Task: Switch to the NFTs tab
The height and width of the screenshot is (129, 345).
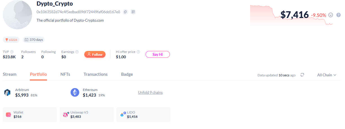Action: pyautogui.click(x=65, y=74)
